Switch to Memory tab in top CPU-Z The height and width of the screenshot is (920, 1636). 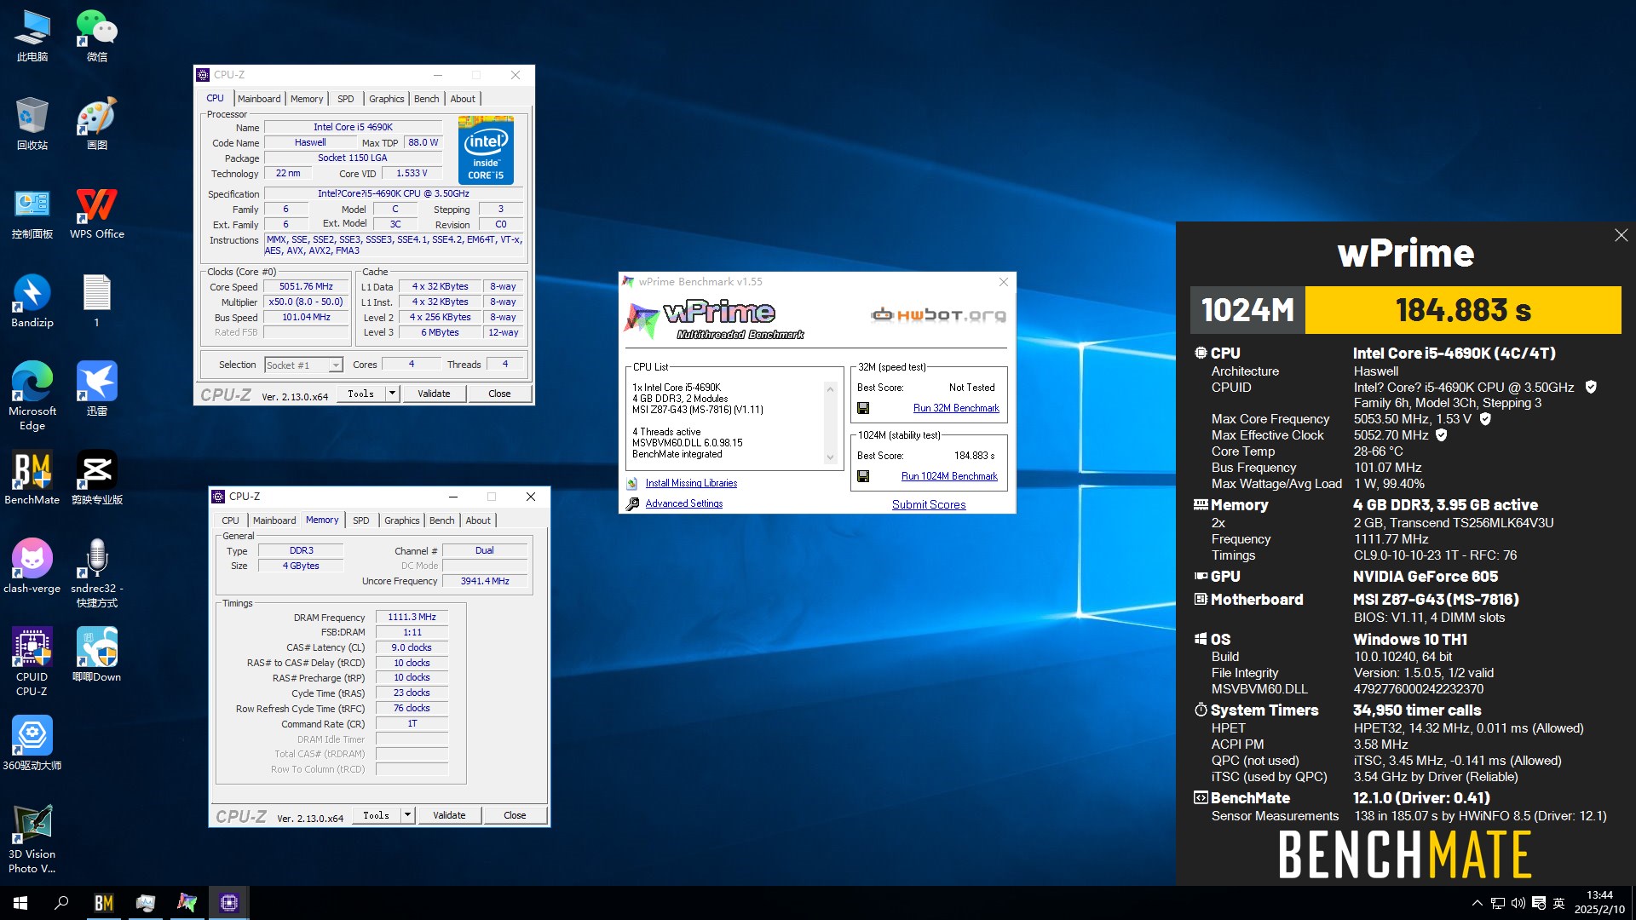tap(307, 99)
